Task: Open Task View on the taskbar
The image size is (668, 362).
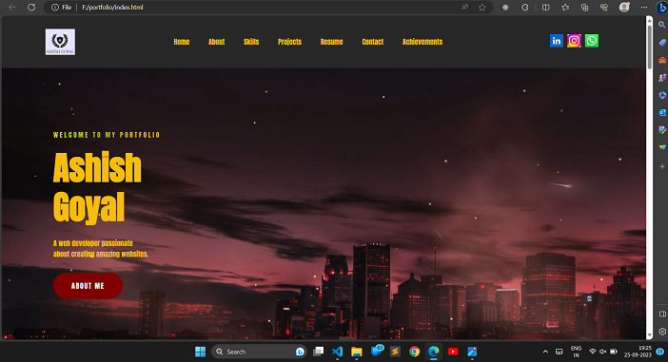Action: point(318,352)
